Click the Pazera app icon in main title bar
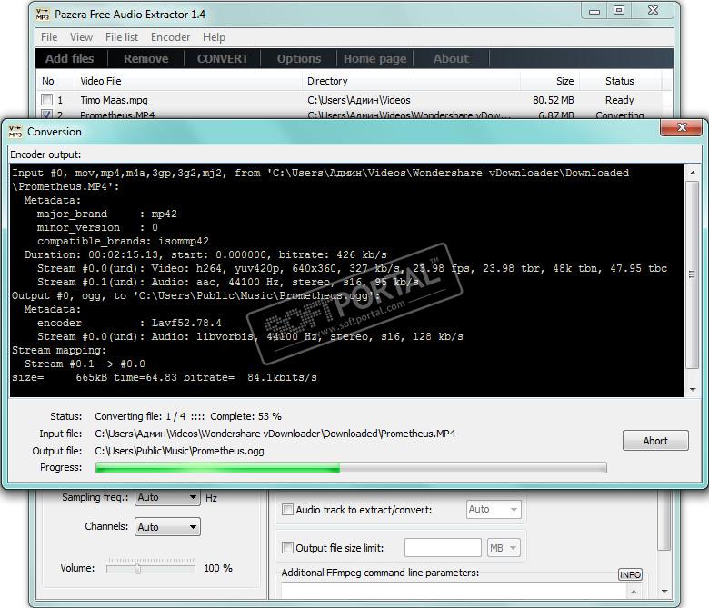Screen dimensions: 709x608 [43, 15]
